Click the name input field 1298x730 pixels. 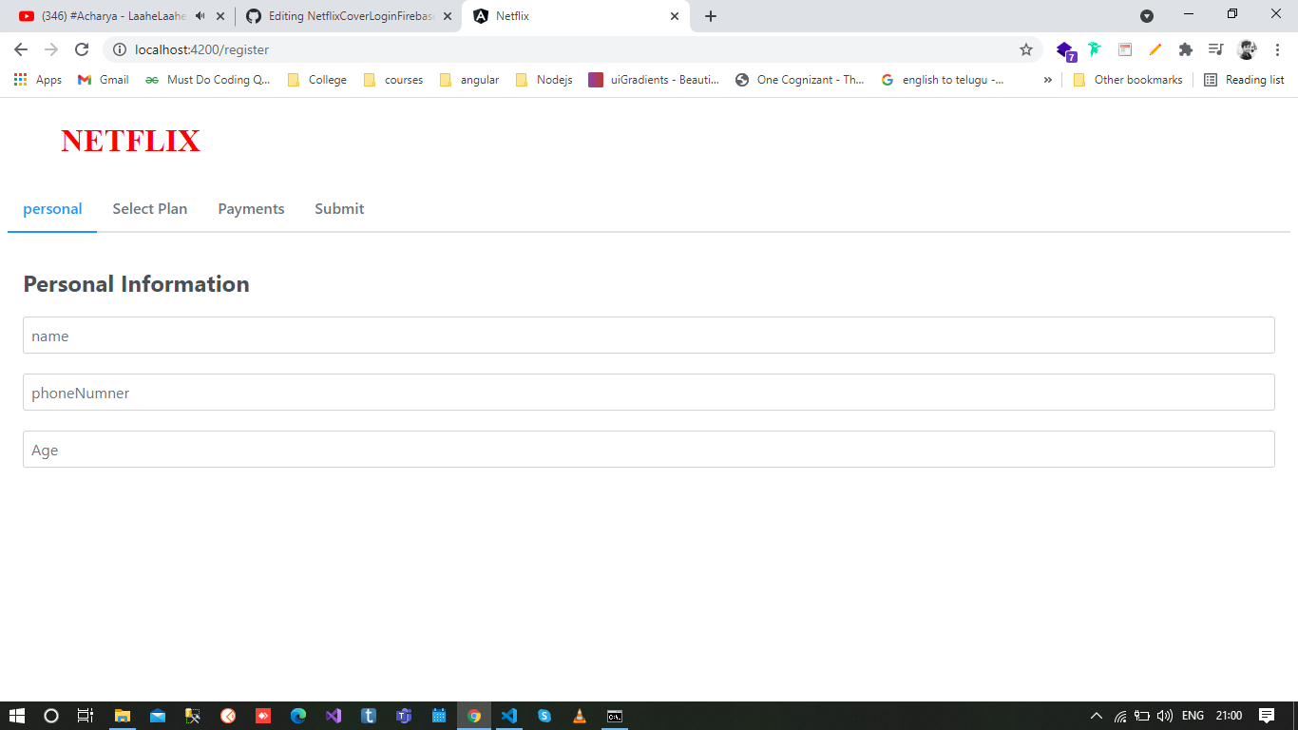click(649, 335)
